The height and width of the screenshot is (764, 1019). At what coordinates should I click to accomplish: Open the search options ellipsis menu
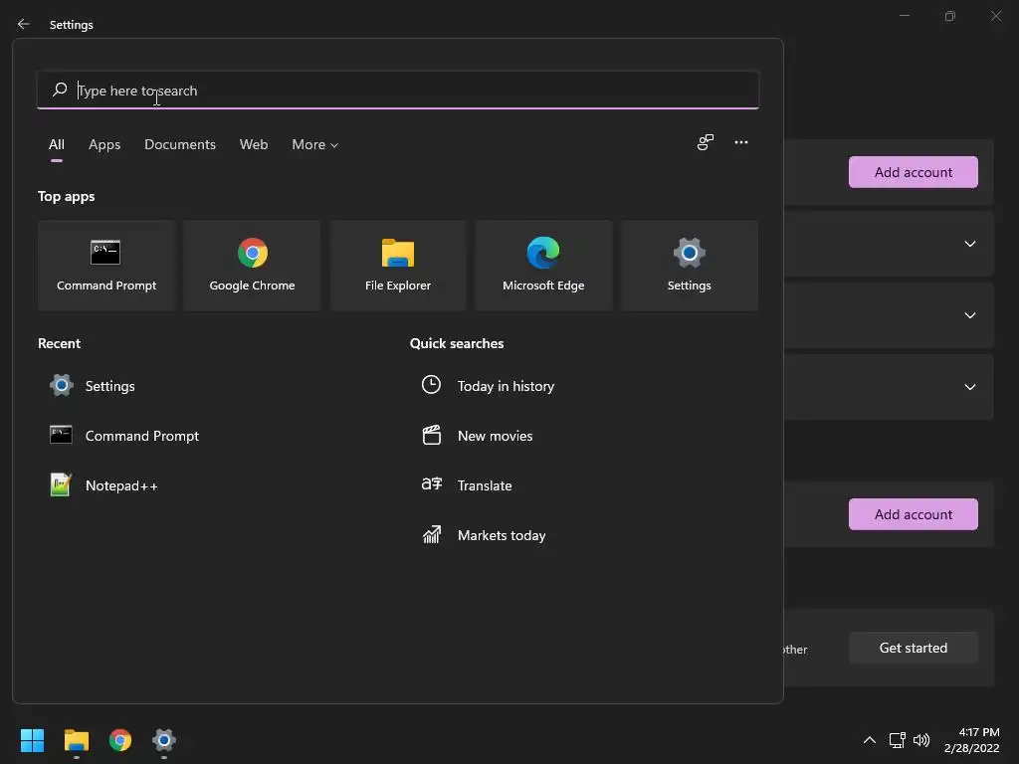pos(740,142)
